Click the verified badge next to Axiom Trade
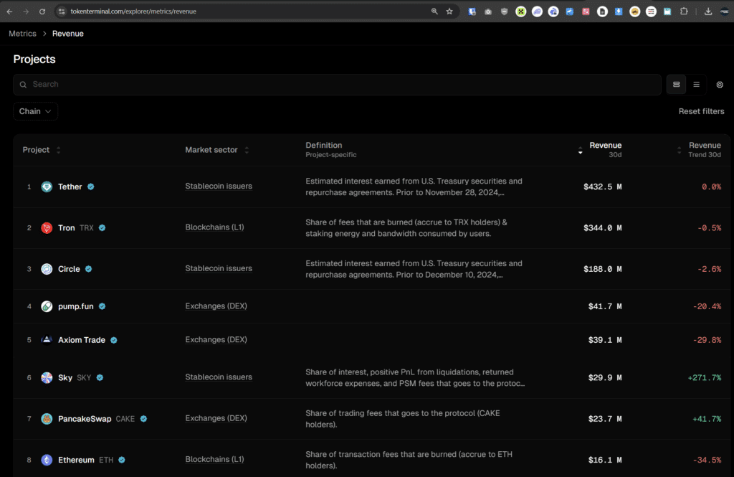The height and width of the screenshot is (477, 734). point(114,340)
